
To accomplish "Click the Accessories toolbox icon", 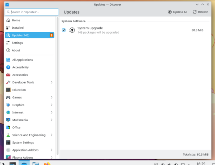I will click(x=8, y=75).
